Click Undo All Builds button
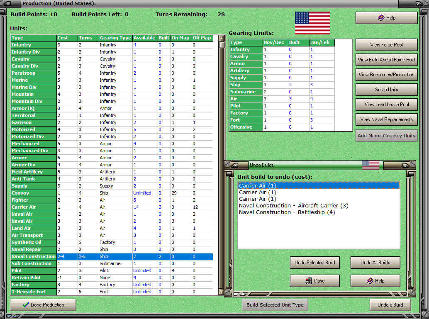The width and height of the screenshot is (429, 319). [x=375, y=263]
